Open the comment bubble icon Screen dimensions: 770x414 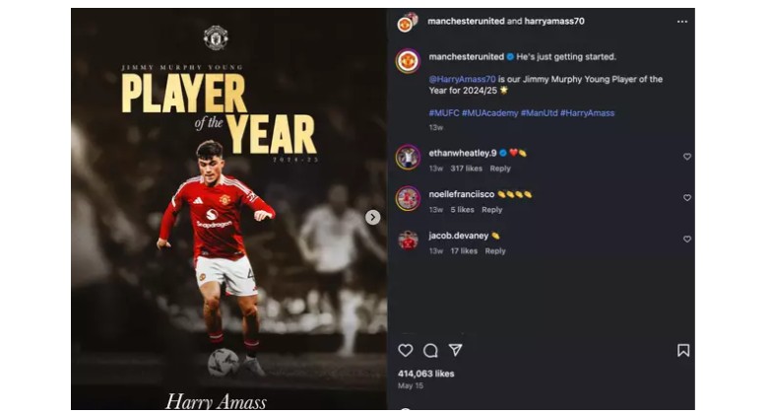tap(430, 351)
